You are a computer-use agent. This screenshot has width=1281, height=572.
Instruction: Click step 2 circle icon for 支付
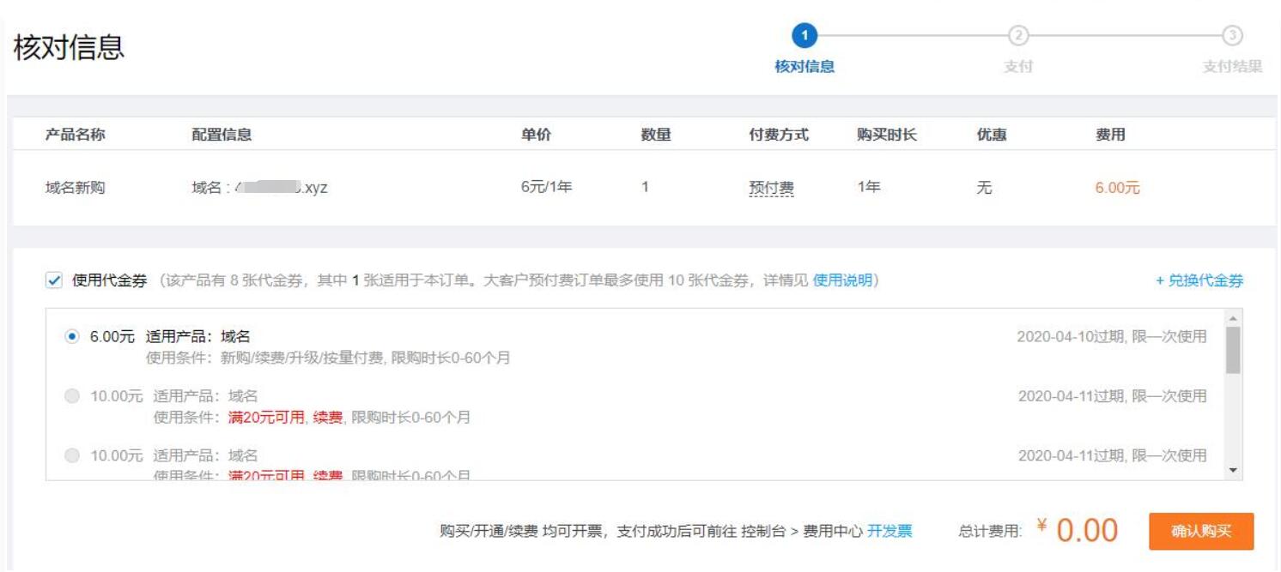pos(1017,35)
